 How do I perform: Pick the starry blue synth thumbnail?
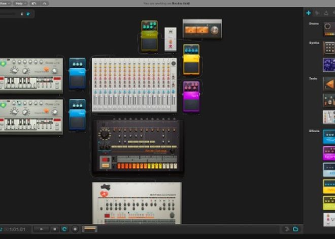[329, 65]
